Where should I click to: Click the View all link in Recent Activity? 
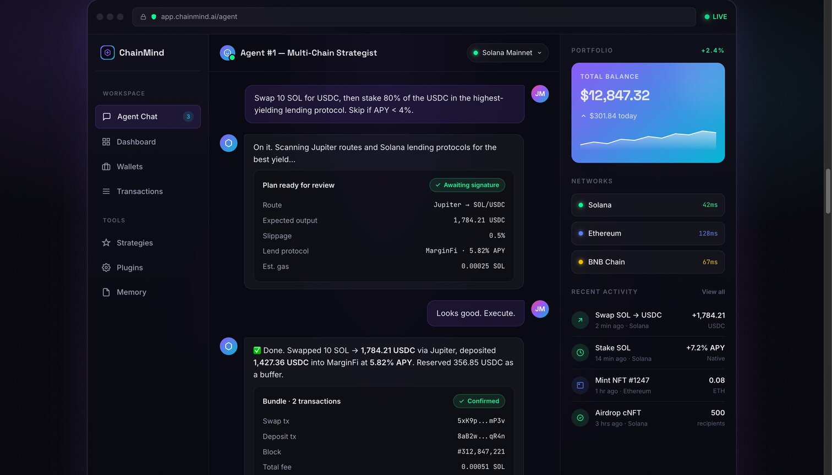(713, 292)
